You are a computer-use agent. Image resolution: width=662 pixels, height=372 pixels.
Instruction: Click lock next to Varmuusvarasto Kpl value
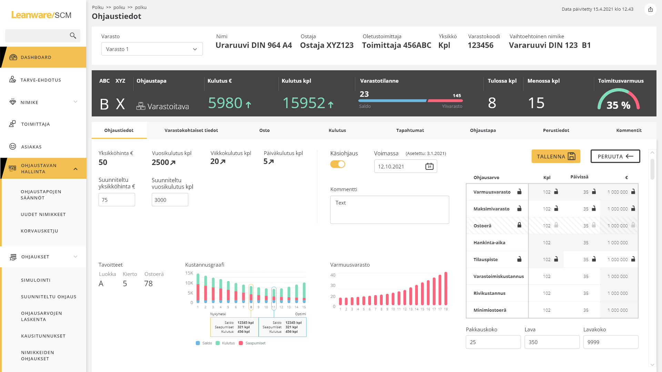(x=556, y=192)
